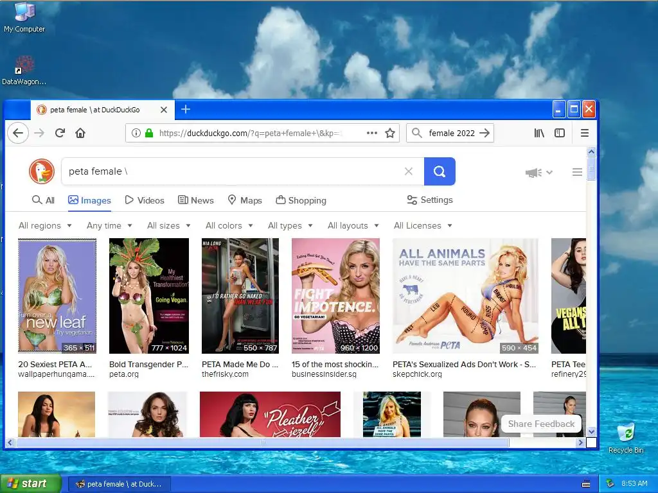Switch to the All results tab
The width and height of the screenshot is (658, 493).
pos(43,200)
